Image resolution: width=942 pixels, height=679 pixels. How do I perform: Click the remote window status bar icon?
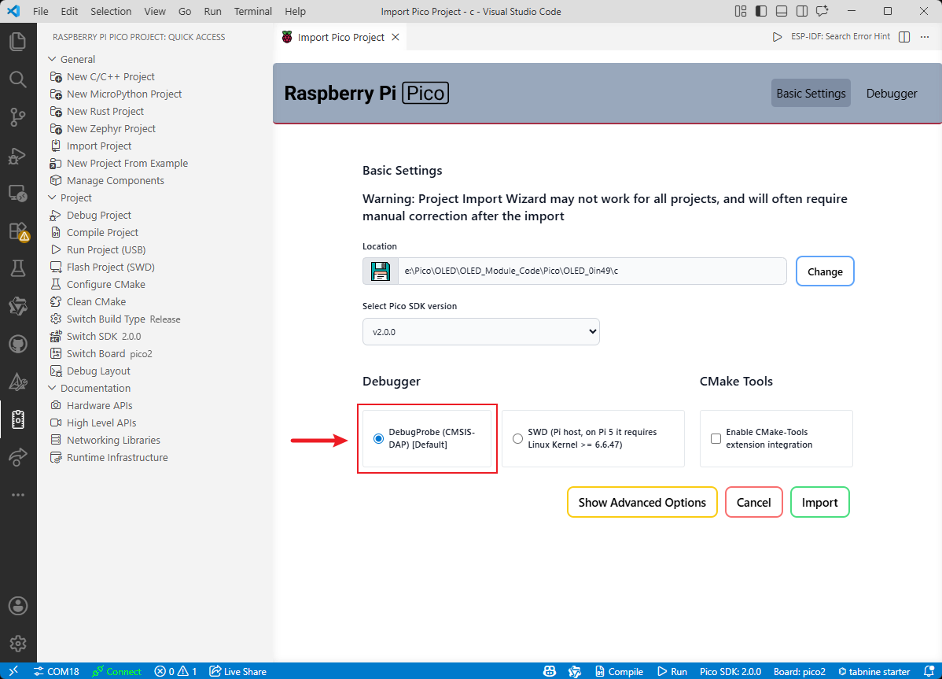13,671
